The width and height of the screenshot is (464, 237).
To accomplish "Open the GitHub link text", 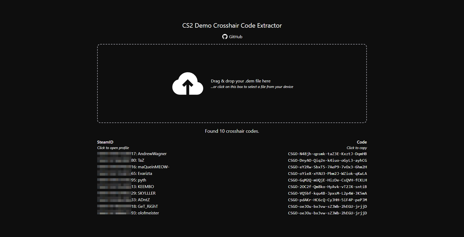I will point(235,37).
